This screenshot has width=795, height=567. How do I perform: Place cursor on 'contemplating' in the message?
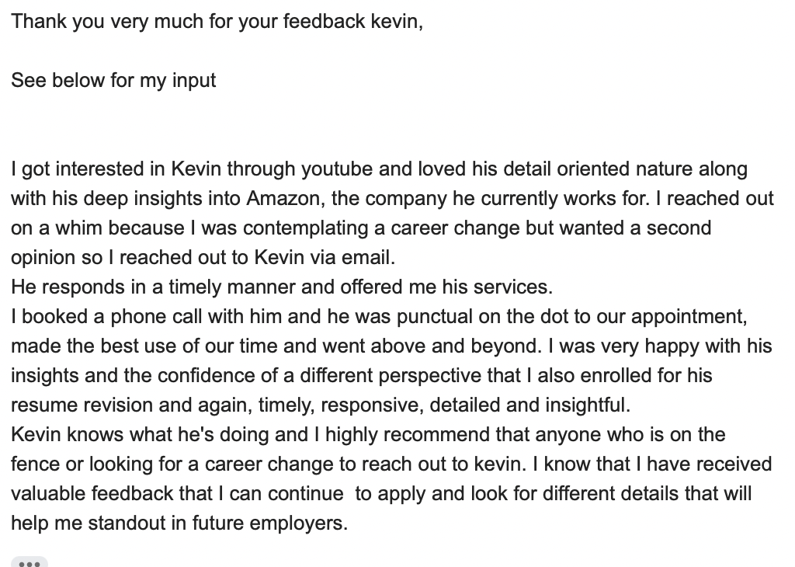[306, 228]
